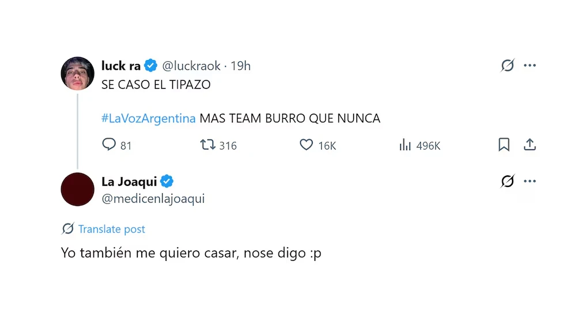Open the #LaVozArgentina hashtag

pyautogui.click(x=148, y=118)
